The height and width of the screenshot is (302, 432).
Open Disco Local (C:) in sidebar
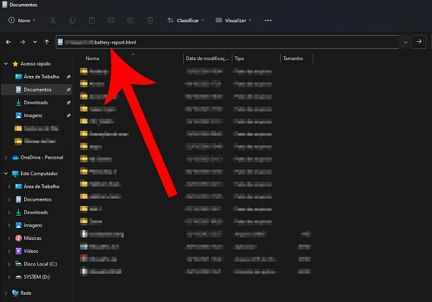point(41,263)
